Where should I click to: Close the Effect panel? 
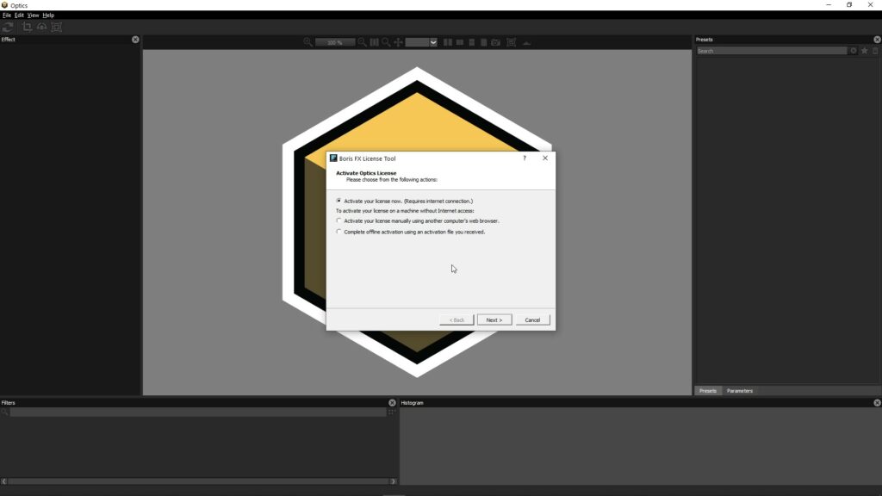pos(135,40)
